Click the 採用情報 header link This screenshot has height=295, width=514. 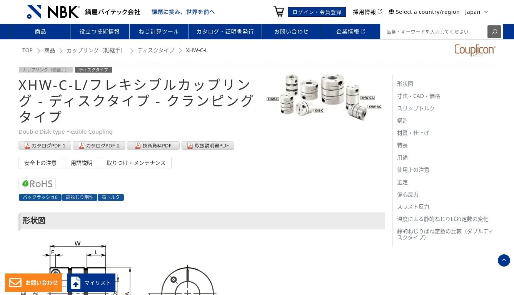(365, 12)
